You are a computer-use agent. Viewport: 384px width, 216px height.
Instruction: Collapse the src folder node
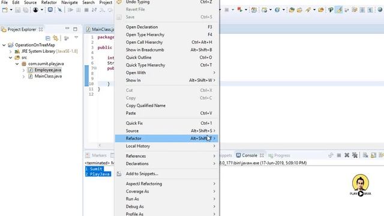11,58
